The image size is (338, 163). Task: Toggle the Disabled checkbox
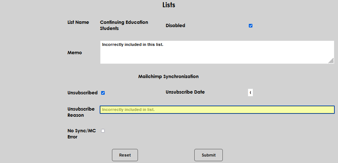coord(251,26)
